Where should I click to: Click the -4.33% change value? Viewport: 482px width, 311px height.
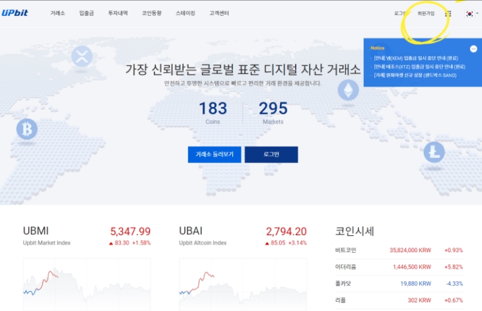tap(454, 283)
